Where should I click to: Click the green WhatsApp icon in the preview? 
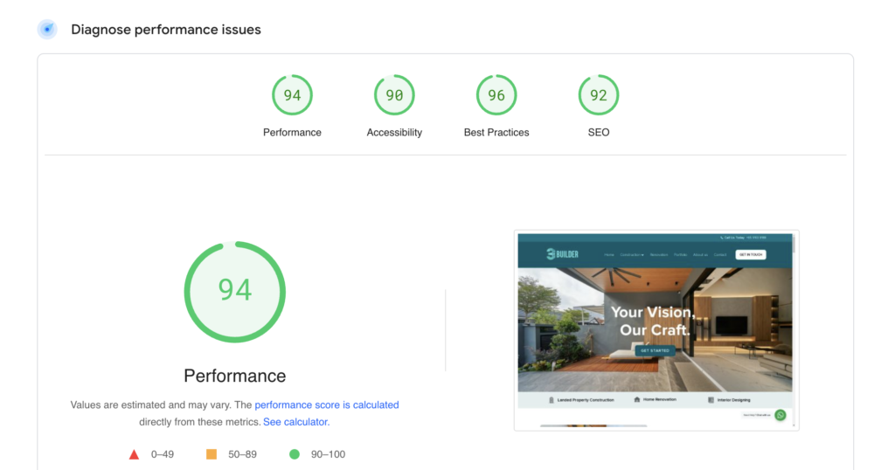[780, 415]
